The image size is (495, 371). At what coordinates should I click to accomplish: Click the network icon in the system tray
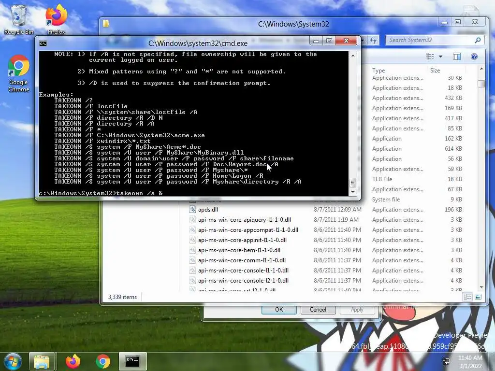click(446, 361)
